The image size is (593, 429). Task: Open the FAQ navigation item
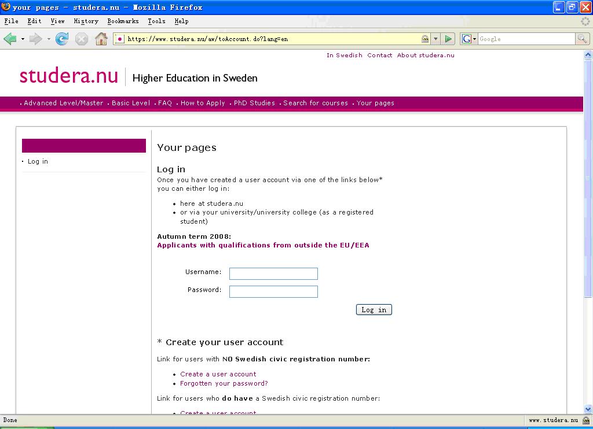click(x=165, y=103)
